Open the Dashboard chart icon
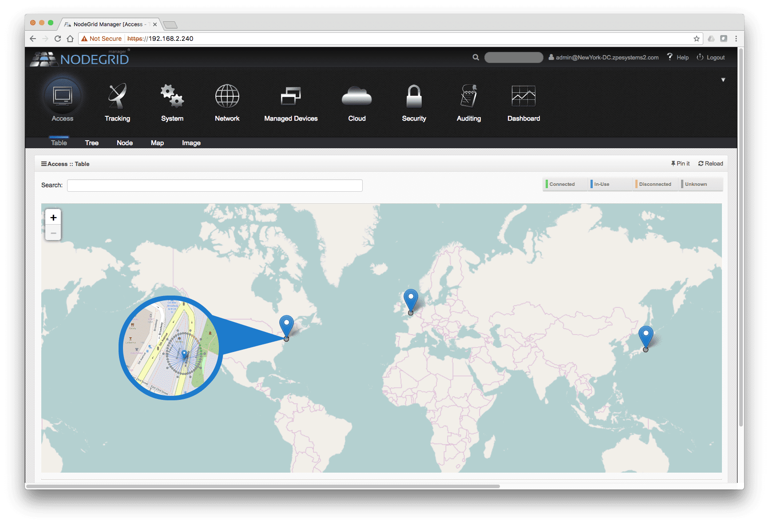Image resolution: width=769 pixels, height=525 pixels. pos(523,97)
